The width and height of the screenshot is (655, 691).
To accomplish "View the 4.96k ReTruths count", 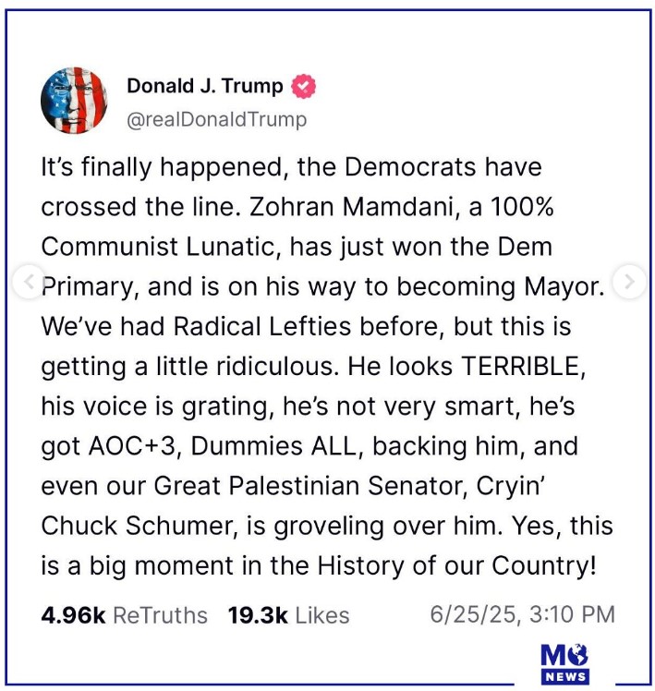I will click(124, 615).
